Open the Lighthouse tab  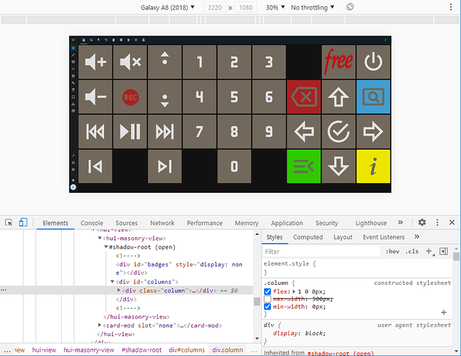[x=371, y=223]
